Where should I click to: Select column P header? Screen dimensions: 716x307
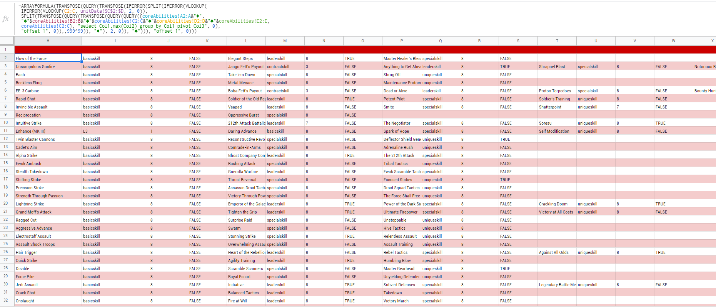click(402, 41)
